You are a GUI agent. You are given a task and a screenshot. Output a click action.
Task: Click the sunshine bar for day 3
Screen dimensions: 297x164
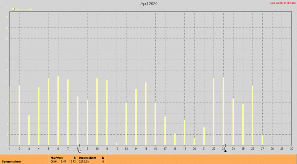click(x=29, y=130)
